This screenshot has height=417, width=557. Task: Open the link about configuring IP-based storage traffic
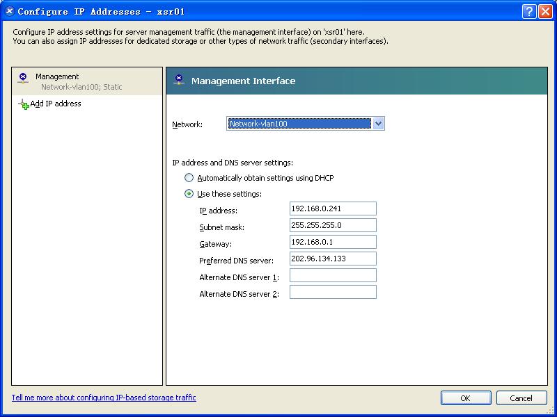[x=104, y=398]
